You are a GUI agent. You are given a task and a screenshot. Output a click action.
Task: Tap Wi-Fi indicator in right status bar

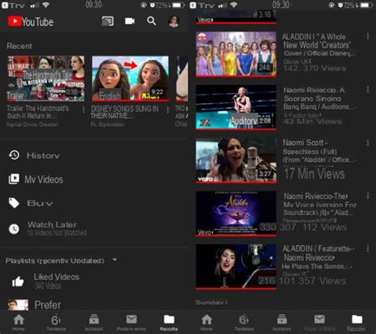pyautogui.click(x=234, y=5)
